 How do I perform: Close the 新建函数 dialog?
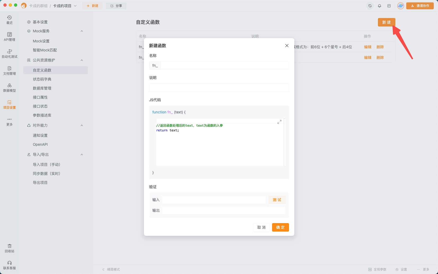[287, 46]
